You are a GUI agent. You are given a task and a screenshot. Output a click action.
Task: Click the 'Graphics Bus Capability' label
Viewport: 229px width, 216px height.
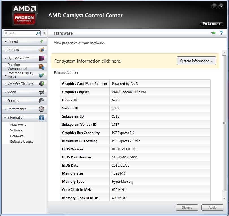81,133
